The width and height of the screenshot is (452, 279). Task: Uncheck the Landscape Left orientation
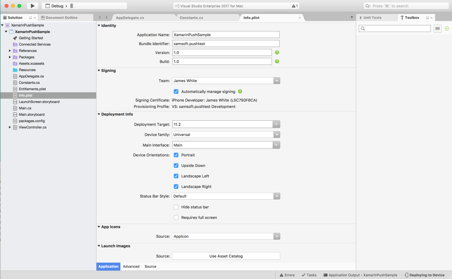click(x=176, y=176)
